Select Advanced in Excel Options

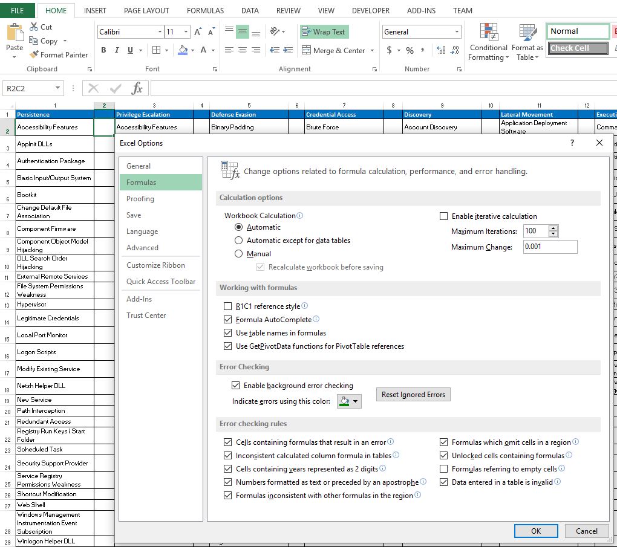[x=161, y=248]
